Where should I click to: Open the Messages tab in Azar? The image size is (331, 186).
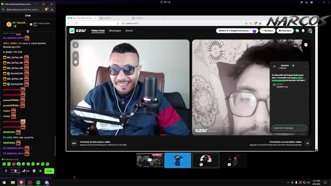(115, 30)
